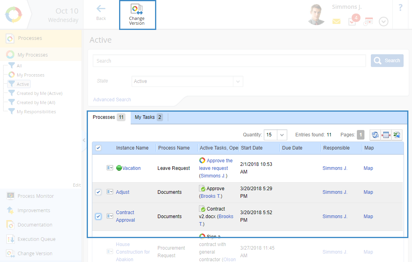Select the Processes tab

click(x=109, y=117)
